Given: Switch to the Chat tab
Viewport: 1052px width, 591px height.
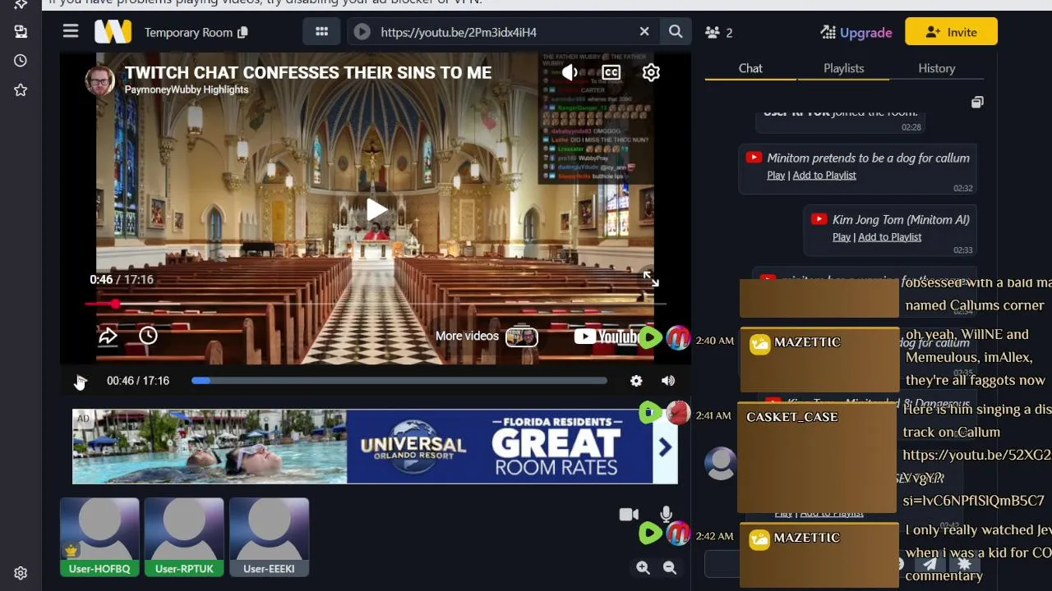Looking at the screenshot, I should point(750,68).
